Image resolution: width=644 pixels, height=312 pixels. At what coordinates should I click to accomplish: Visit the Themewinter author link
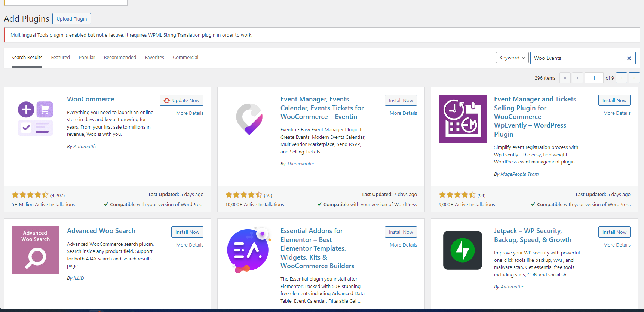(x=301, y=164)
